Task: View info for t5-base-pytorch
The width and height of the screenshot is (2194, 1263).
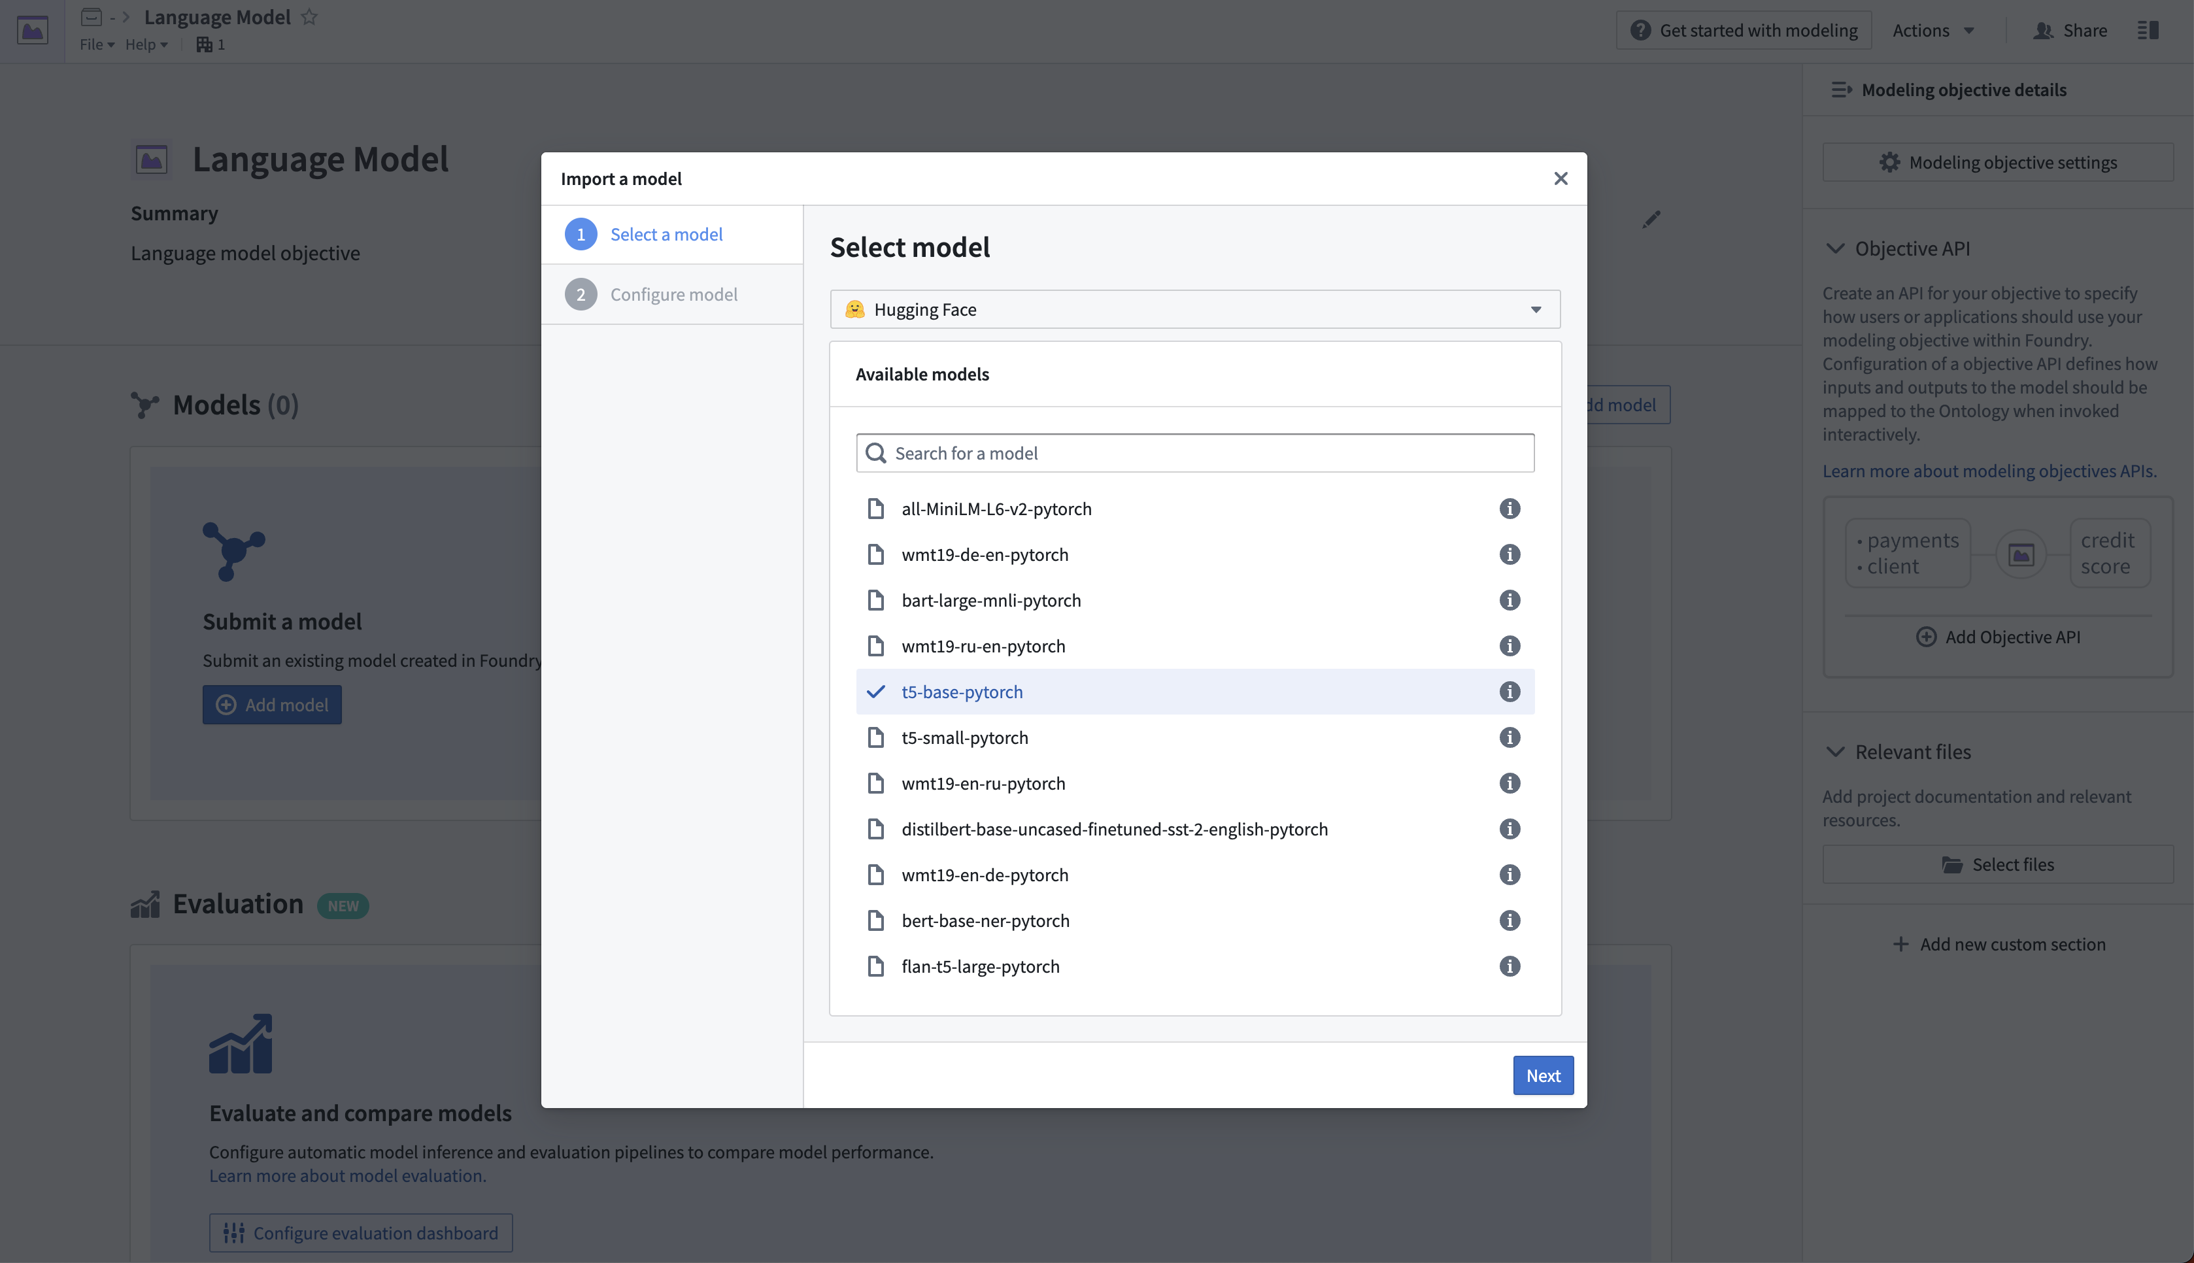Action: [1509, 692]
